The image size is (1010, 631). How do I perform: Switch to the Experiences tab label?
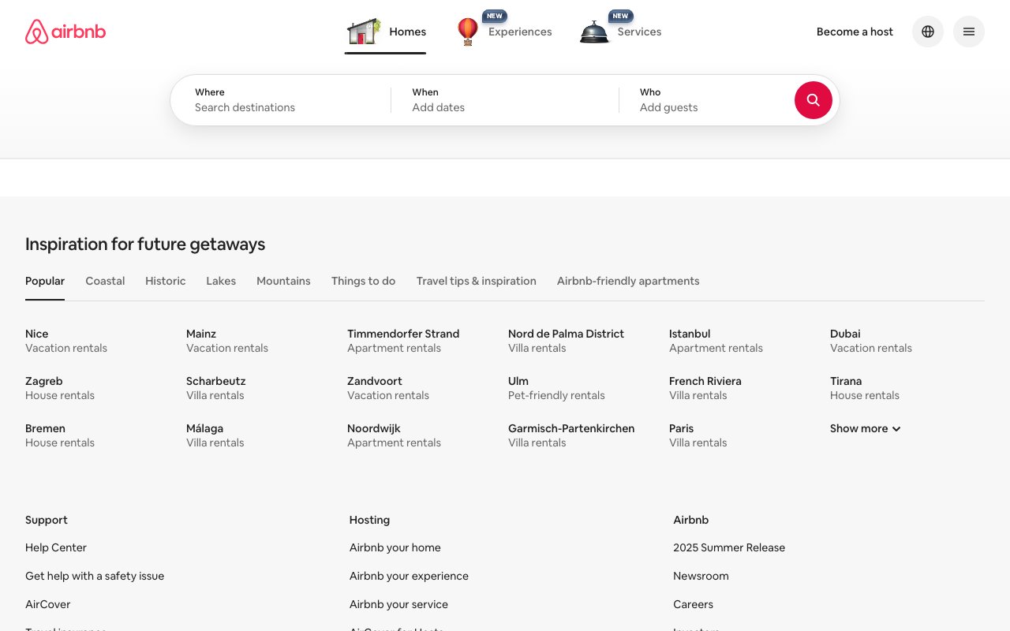[520, 32]
